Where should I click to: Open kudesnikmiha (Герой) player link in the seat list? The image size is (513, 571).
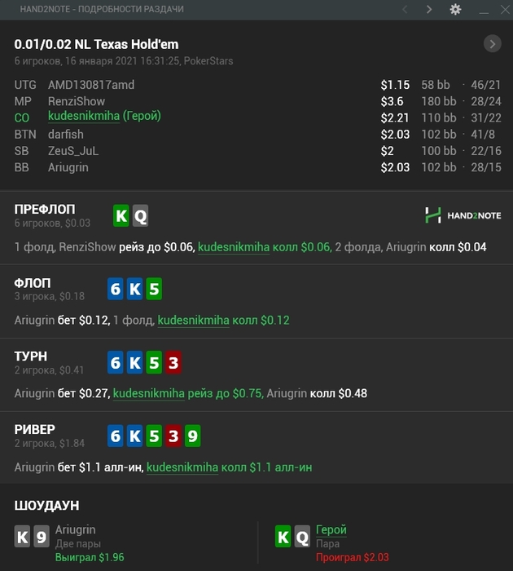pos(104,116)
